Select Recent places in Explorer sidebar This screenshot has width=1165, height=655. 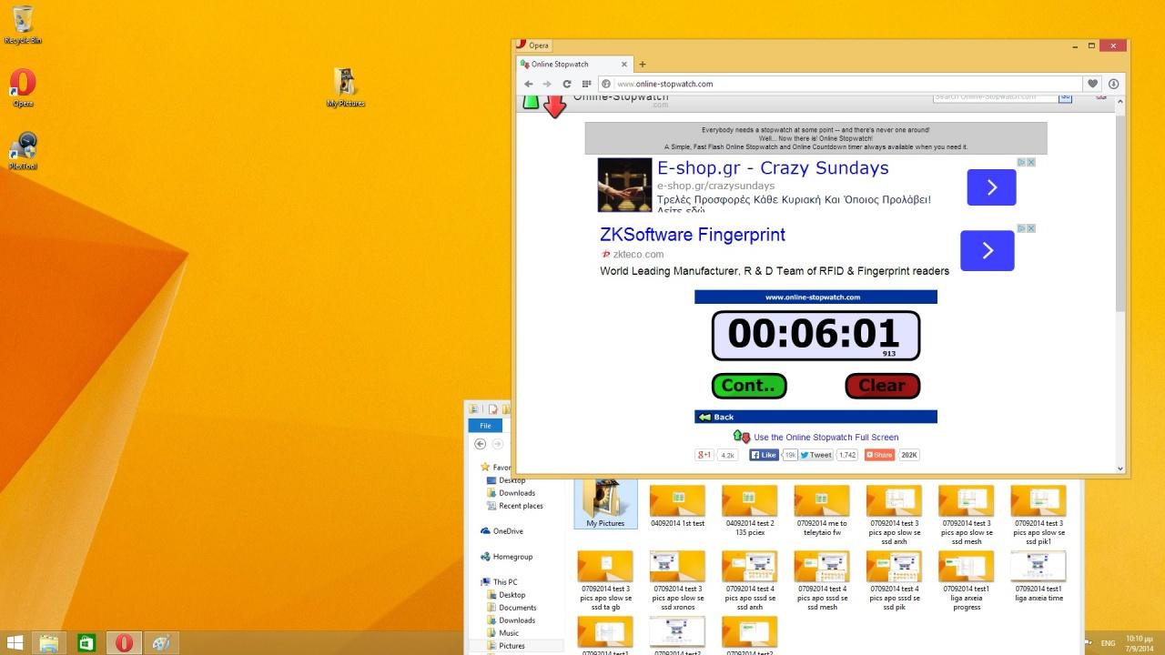tap(521, 506)
